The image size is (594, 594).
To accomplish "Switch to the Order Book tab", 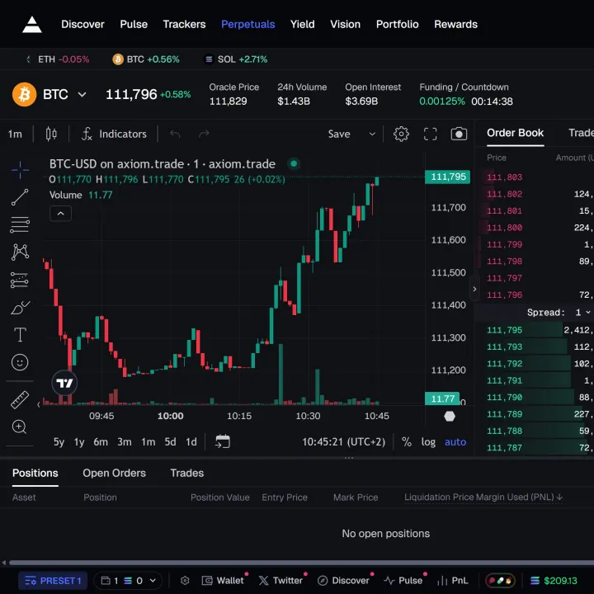I will pyautogui.click(x=515, y=133).
